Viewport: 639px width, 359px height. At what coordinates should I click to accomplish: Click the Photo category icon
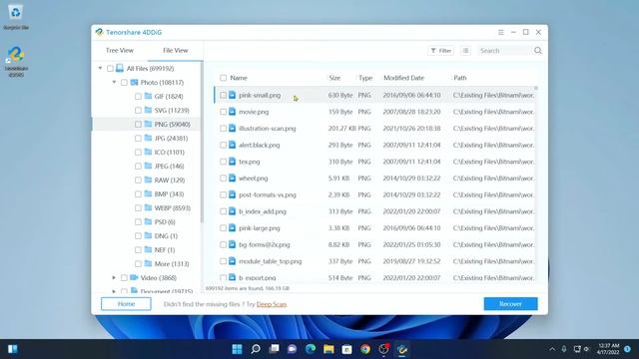click(134, 82)
